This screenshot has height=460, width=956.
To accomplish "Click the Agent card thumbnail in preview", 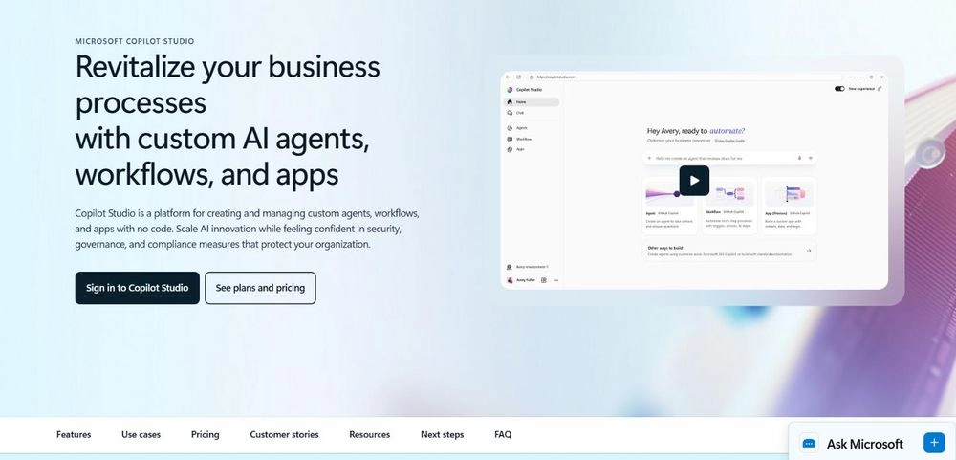I will click(x=670, y=193).
